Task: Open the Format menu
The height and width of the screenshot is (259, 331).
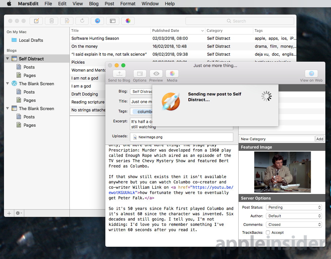Action: 128,4
